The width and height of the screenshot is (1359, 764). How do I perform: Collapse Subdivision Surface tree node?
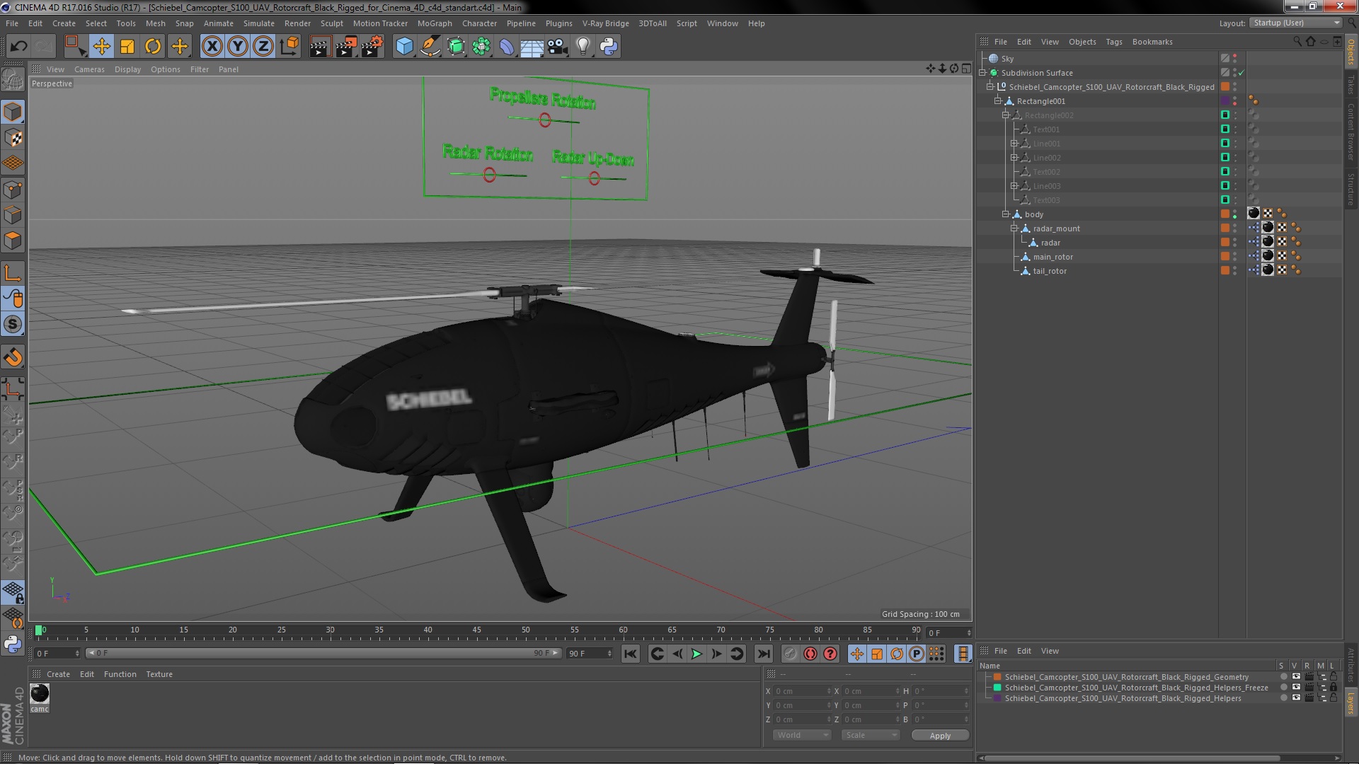(982, 73)
